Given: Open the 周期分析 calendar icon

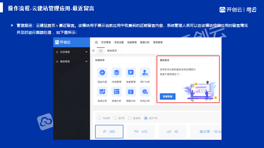Looking at the screenshot, I should coord(131,92).
